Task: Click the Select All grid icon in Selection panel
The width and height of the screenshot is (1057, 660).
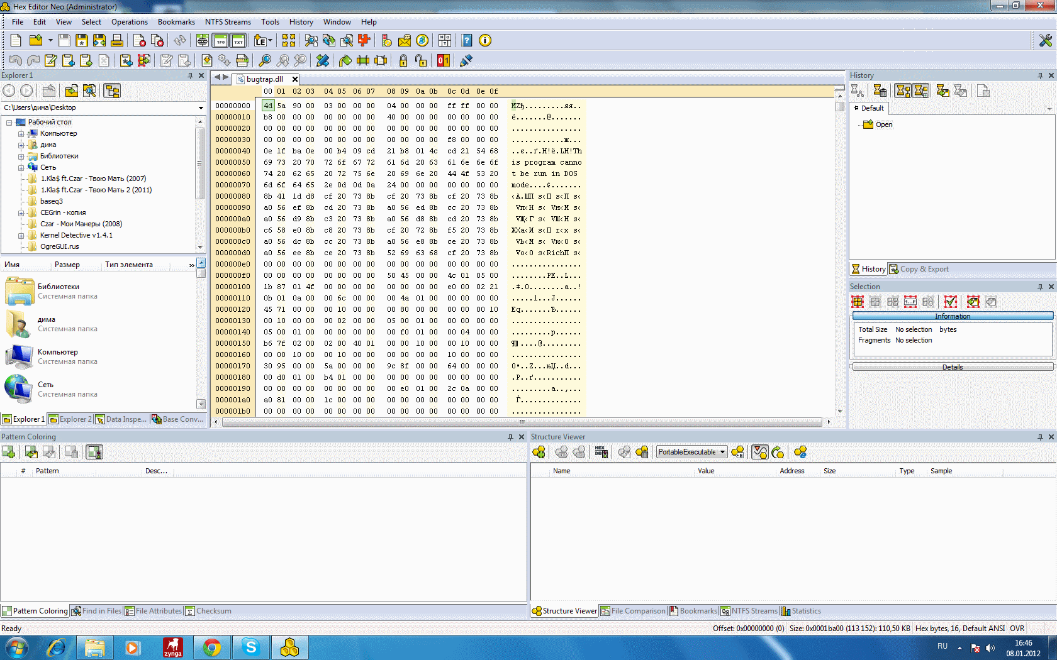Action: tap(858, 302)
